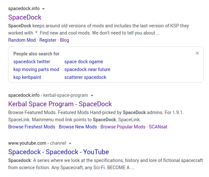Visit Browse Popular Mods sitelink
Viewport: 209px width, 177px height.
(x=123, y=127)
